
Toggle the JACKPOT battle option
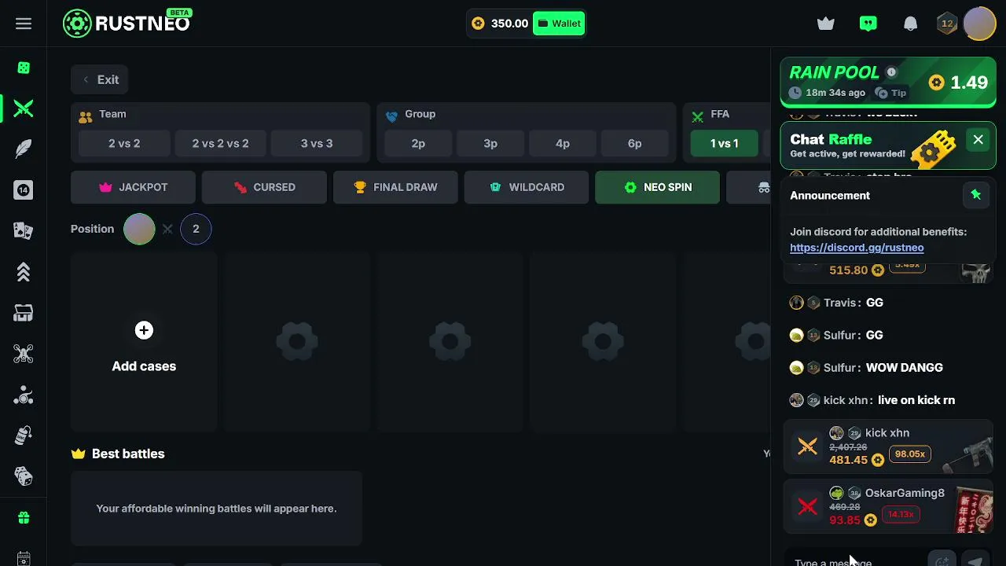pyautogui.click(x=133, y=187)
